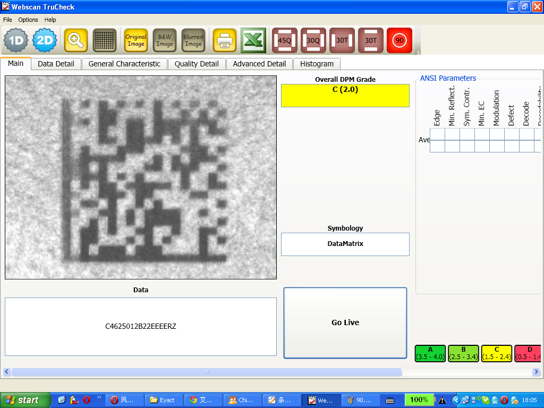544x408 pixels.
Task: Expand quick launch chevron in taskbar
Action: pyautogui.click(x=99, y=397)
